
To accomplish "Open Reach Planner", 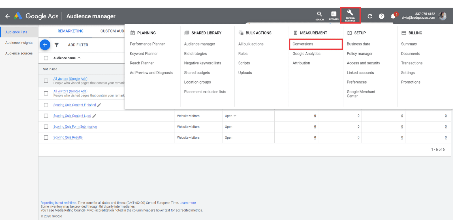I will pos(142,63).
